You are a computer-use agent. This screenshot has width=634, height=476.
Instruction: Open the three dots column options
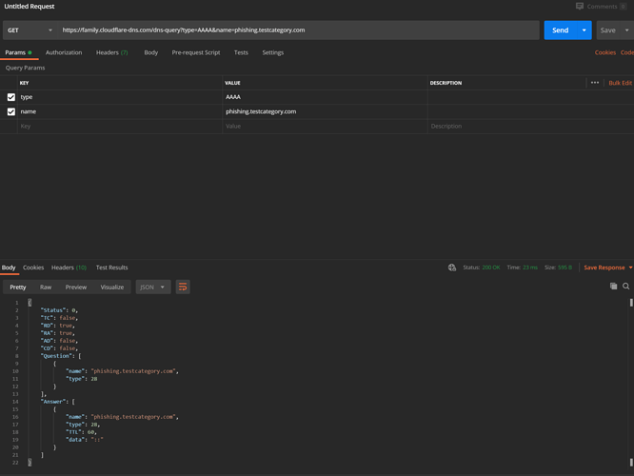click(595, 83)
